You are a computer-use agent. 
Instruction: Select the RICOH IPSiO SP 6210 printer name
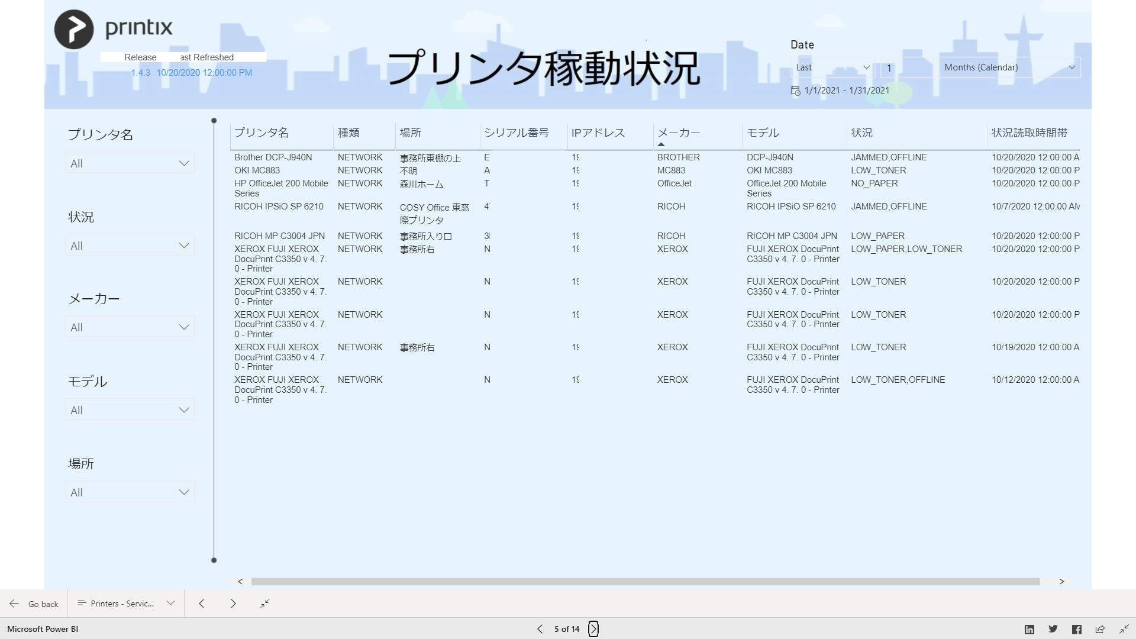click(x=279, y=206)
